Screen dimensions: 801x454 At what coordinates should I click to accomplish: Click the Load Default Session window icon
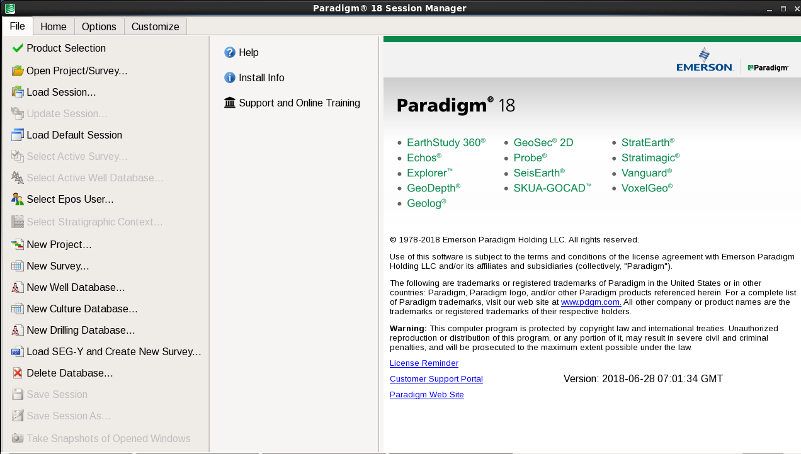tap(18, 135)
